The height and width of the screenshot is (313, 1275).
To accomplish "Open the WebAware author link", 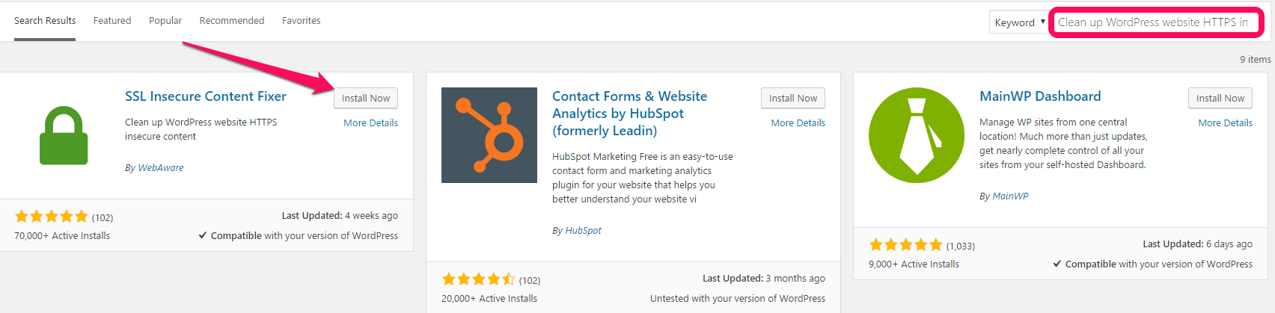I will tap(161, 168).
